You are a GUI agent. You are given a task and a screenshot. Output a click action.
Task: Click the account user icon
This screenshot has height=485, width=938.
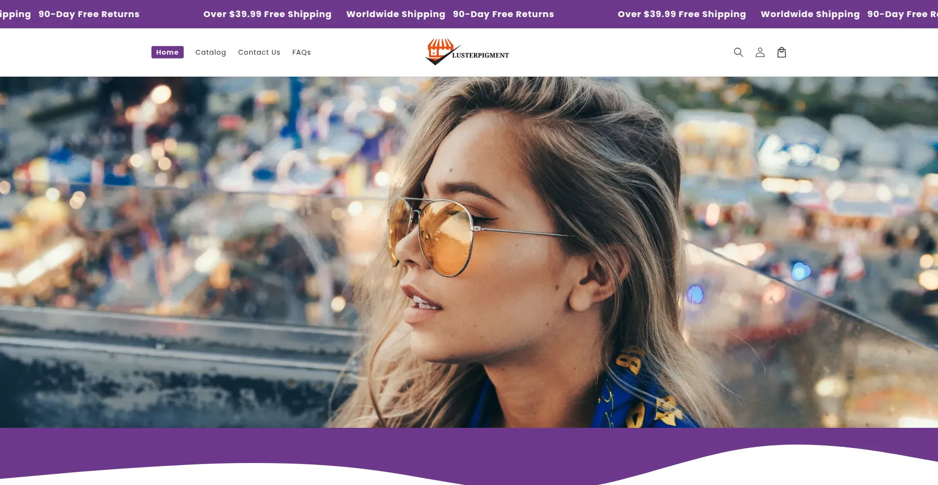[x=760, y=52]
